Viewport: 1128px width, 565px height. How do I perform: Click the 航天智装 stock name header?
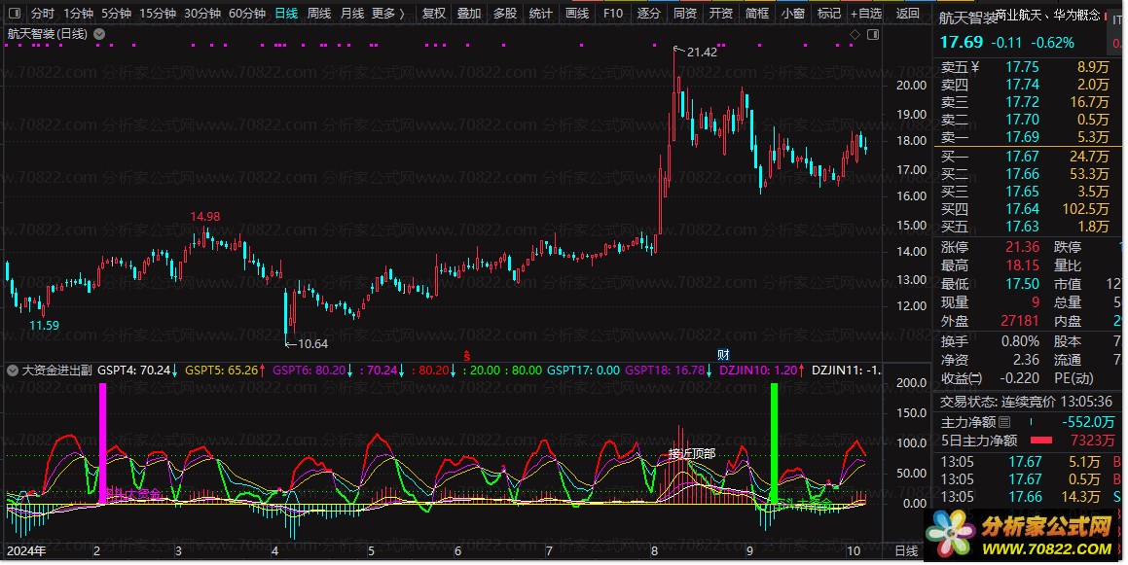pos(967,18)
